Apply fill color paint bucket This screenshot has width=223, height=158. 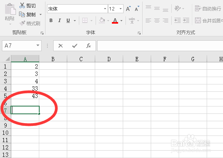[x=102, y=21]
